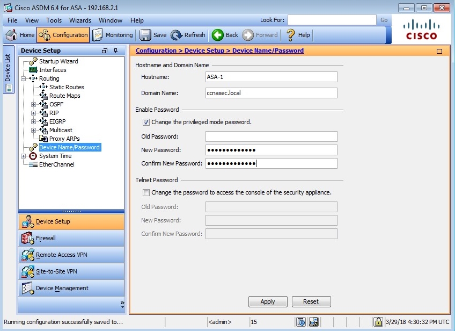This screenshot has width=455, height=331.
Task: Expand the EIGRP tree node
Action: coord(34,121)
